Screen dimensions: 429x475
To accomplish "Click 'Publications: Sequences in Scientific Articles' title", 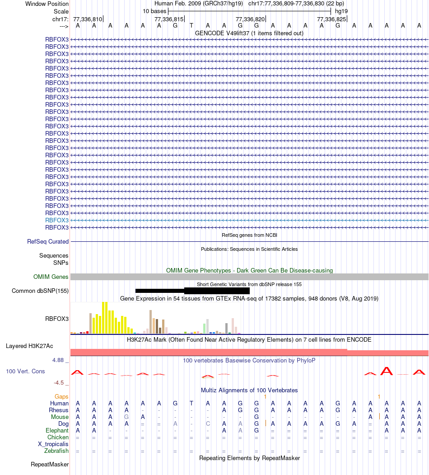I will point(249,249).
